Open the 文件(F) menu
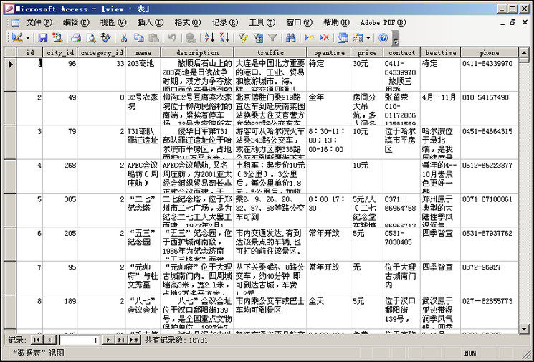Image resolution: width=534 pixels, height=362 pixels. click(x=39, y=22)
